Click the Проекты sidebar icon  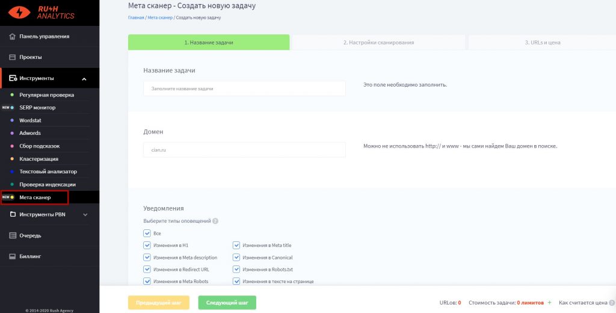13,57
